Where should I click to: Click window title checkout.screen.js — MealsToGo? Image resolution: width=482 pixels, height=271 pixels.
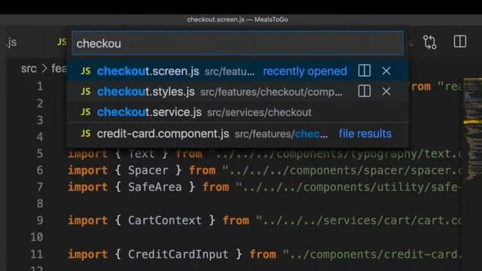click(x=237, y=20)
